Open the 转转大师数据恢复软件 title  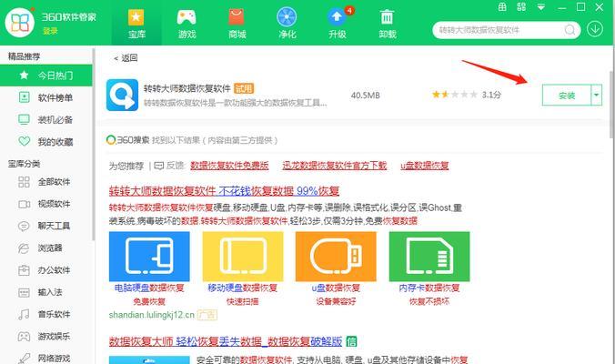click(187, 88)
